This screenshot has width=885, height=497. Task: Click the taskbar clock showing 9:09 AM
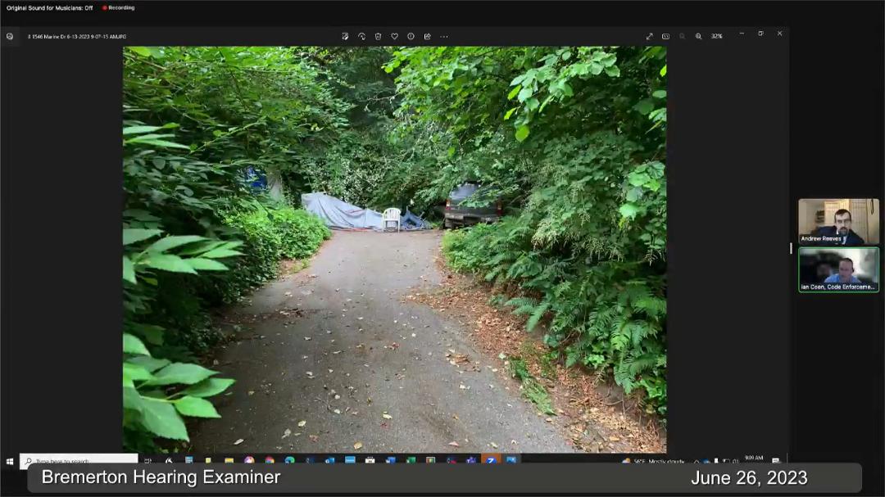(754, 459)
